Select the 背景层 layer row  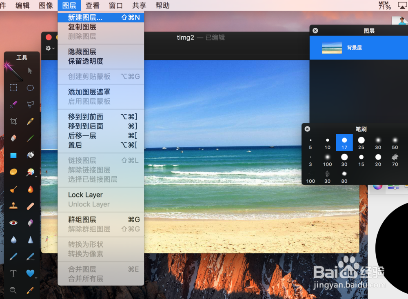point(359,48)
